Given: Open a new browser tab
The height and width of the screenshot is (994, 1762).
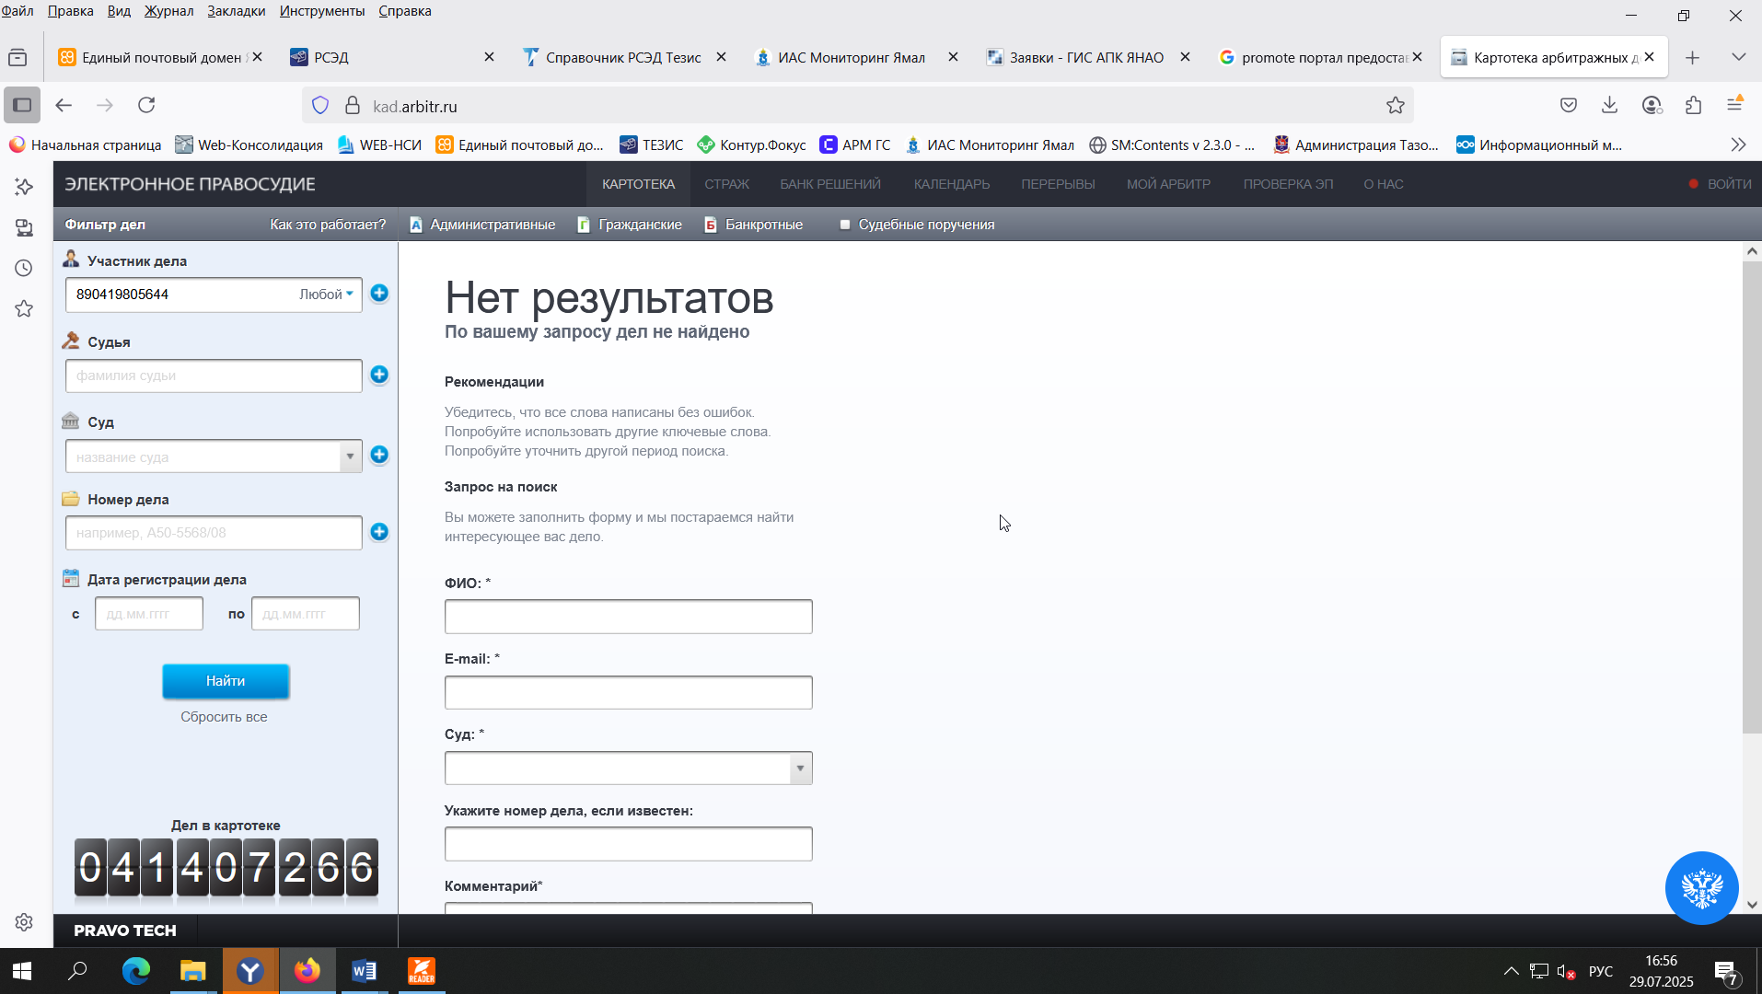Looking at the screenshot, I should point(1692,58).
